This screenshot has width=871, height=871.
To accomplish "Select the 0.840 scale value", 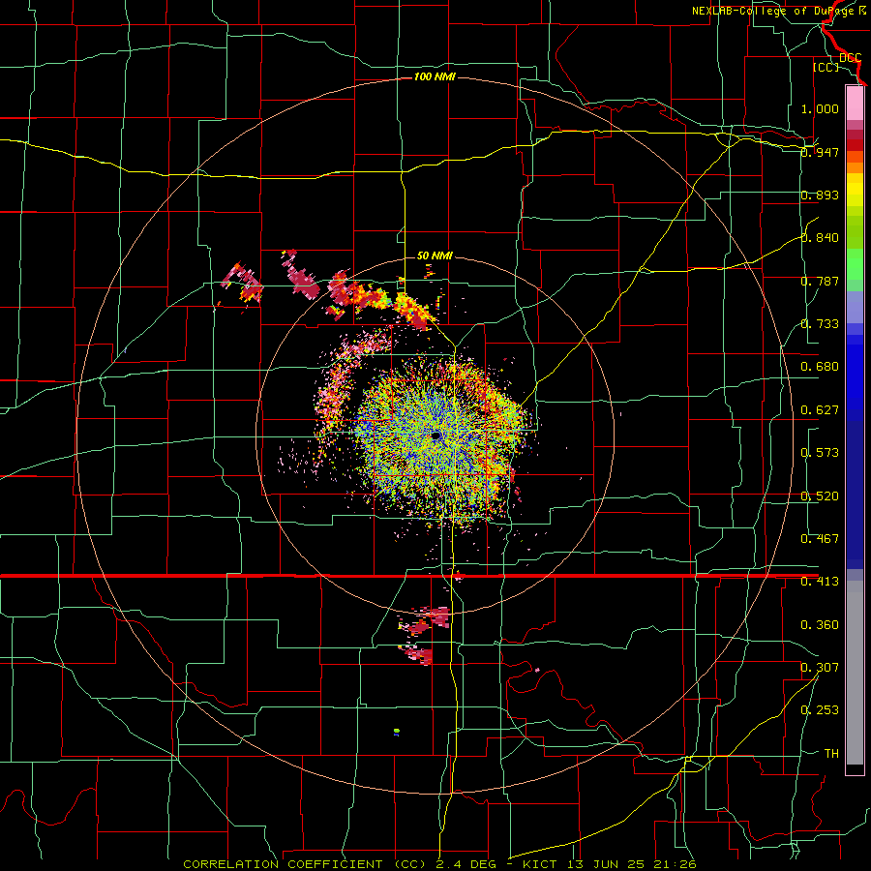I will [820, 238].
